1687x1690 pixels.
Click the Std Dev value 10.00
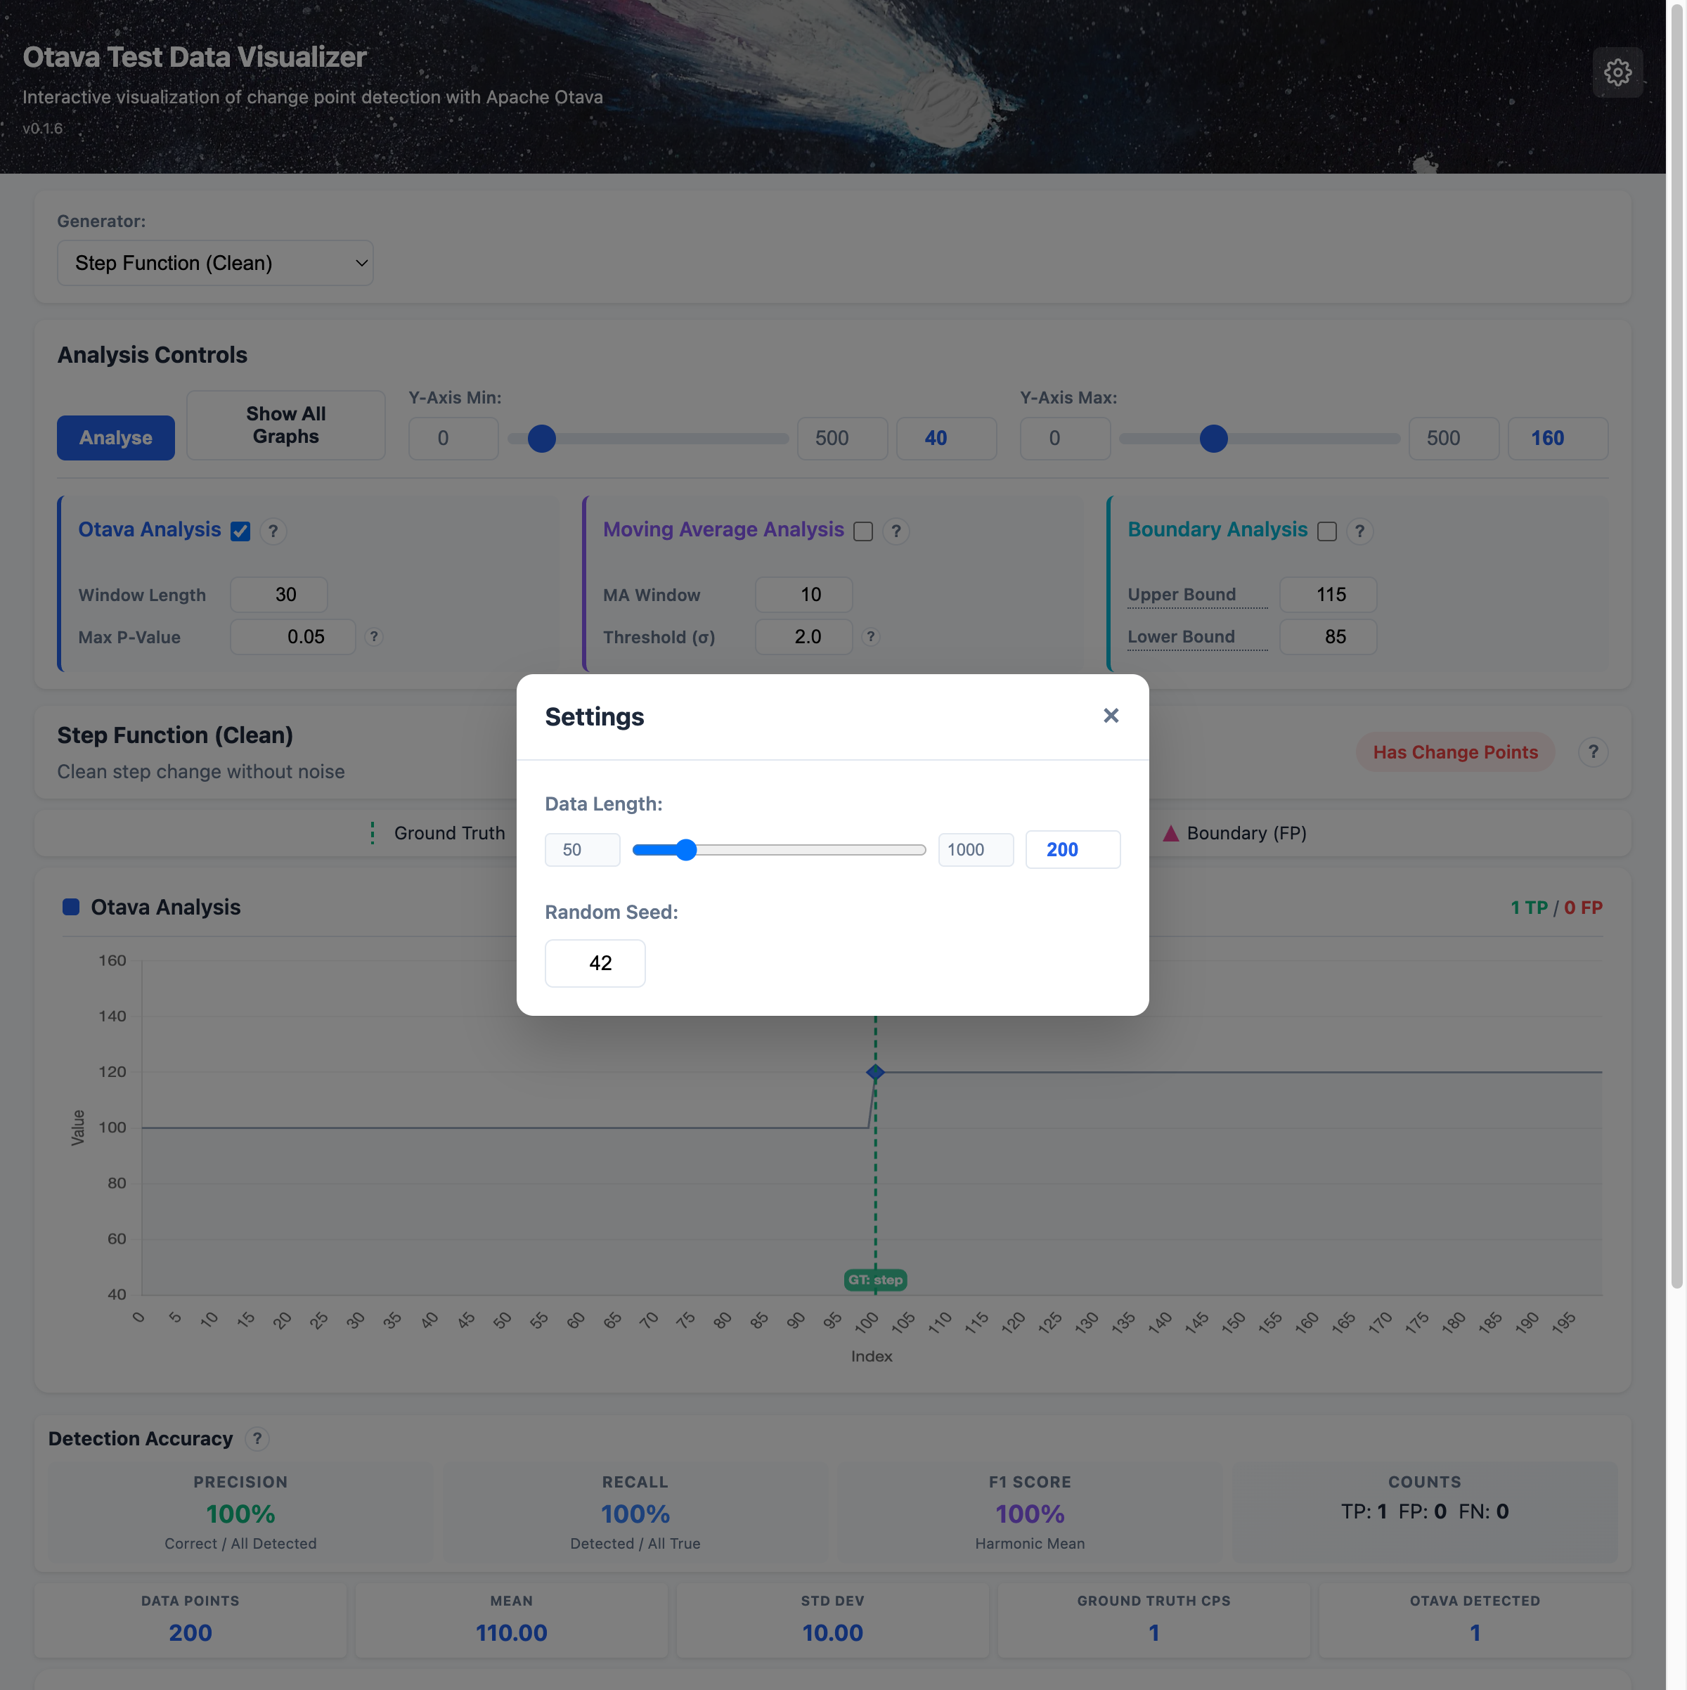tap(832, 1633)
